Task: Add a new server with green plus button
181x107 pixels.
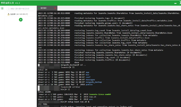Action: tap(21, 20)
